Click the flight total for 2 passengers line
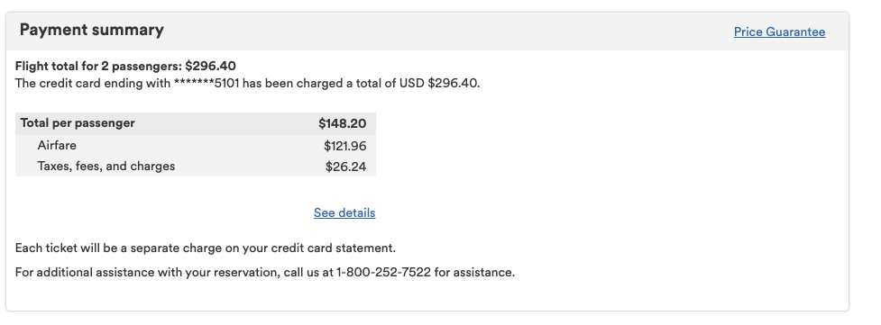 (125, 66)
